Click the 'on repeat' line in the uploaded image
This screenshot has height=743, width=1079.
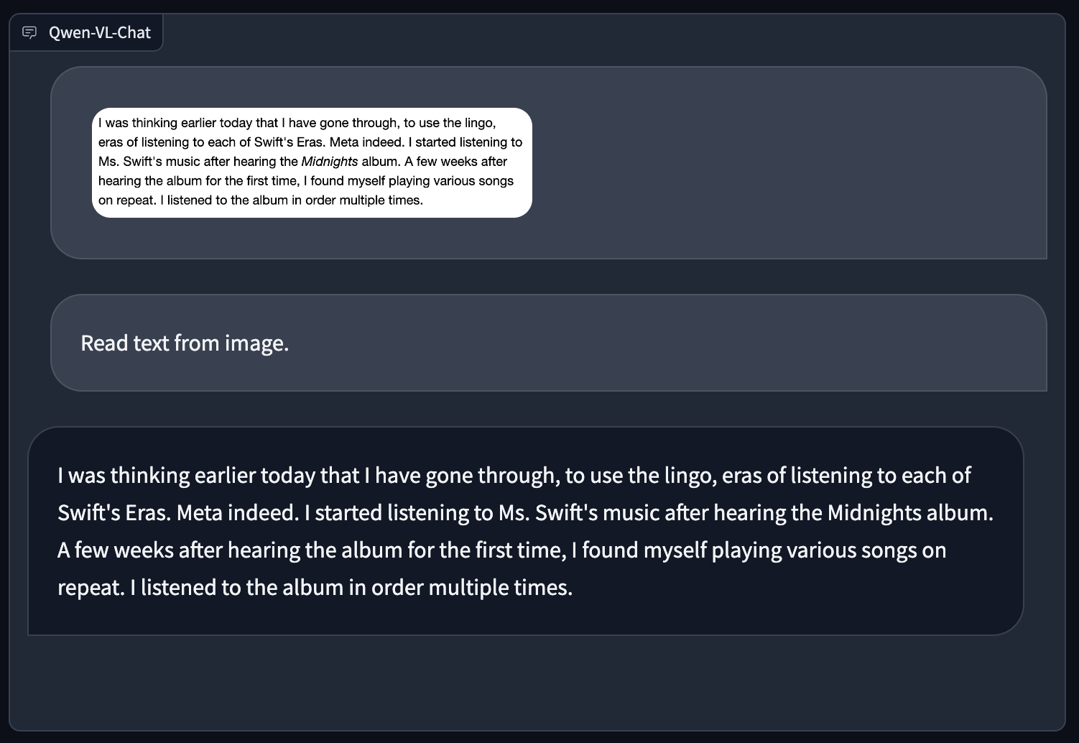tap(261, 200)
